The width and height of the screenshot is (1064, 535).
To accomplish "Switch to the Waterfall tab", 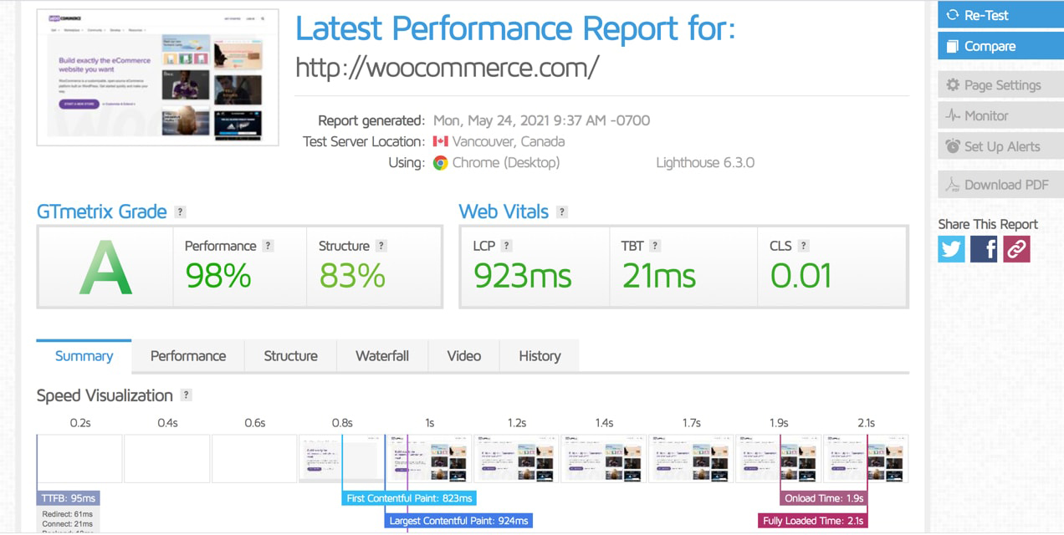I will tap(382, 356).
